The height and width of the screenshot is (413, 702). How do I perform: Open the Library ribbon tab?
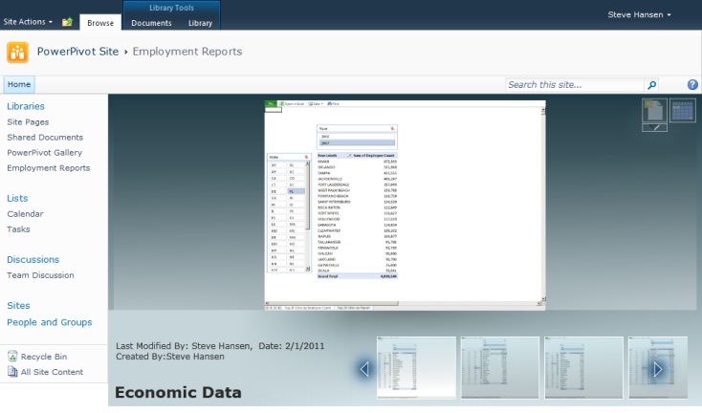200,23
